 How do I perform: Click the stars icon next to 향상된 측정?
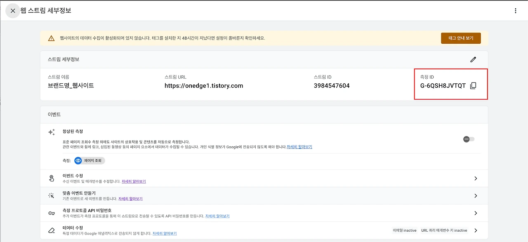click(x=51, y=132)
